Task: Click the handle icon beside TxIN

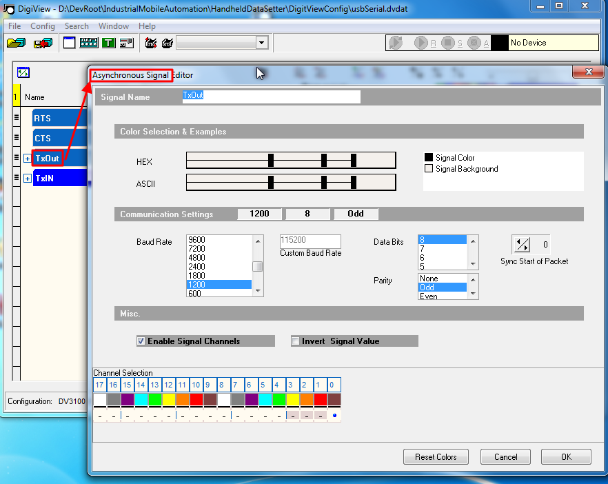Action: 17,177
